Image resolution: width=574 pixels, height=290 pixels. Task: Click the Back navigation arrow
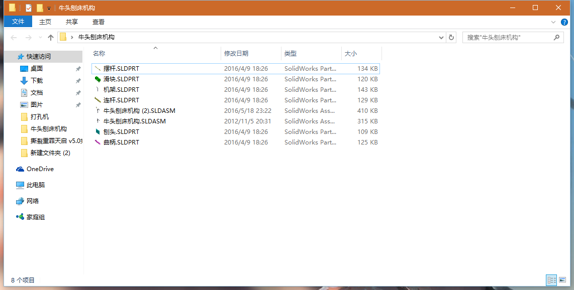14,37
